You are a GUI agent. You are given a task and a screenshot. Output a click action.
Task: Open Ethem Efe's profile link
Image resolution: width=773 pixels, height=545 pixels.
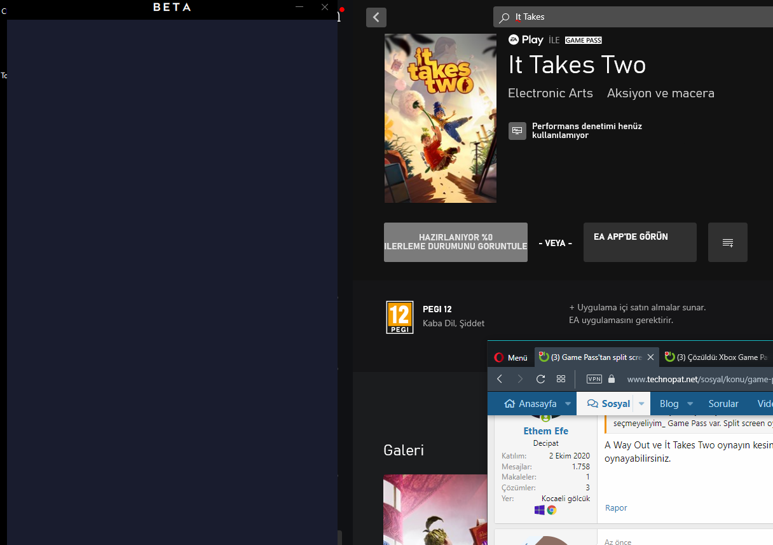point(546,431)
